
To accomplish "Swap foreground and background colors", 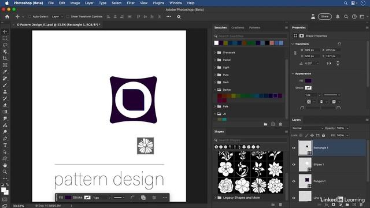I will click(8, 185).
